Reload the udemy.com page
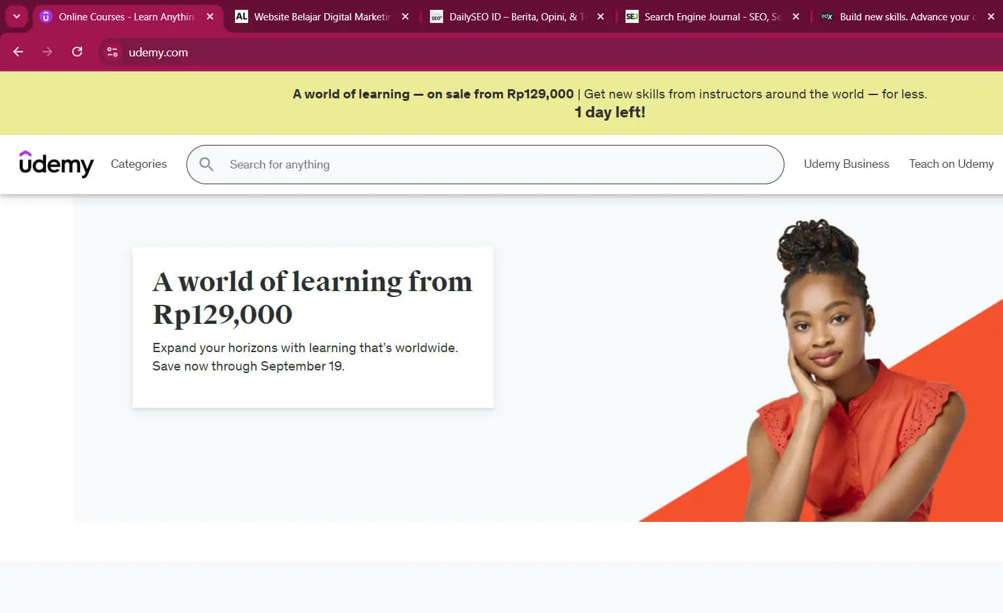The height and width of the screenshot is (613, 1003). point(77,52)
